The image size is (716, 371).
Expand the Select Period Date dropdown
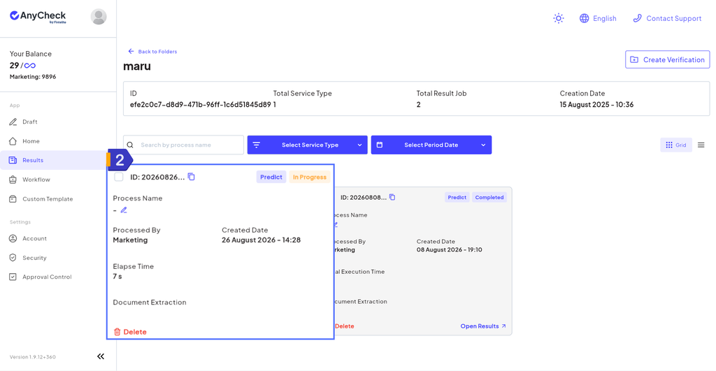431,145
